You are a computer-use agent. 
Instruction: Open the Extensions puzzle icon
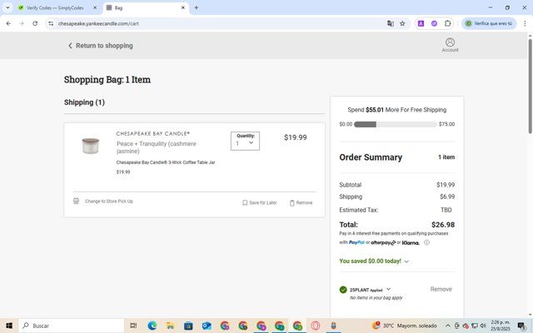coord(448,23)
